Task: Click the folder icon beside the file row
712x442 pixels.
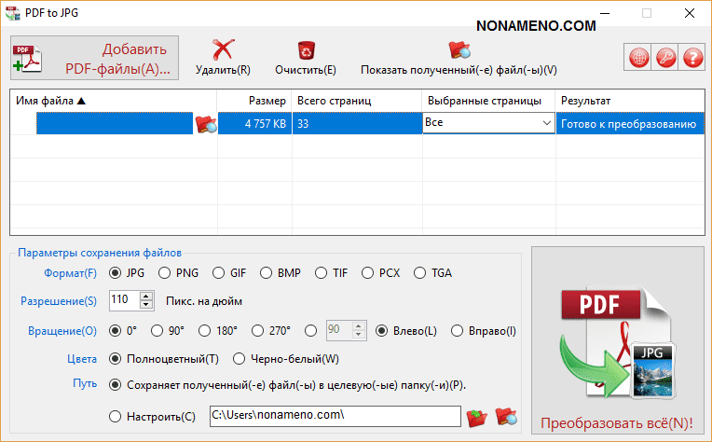Action: point(206,124)
